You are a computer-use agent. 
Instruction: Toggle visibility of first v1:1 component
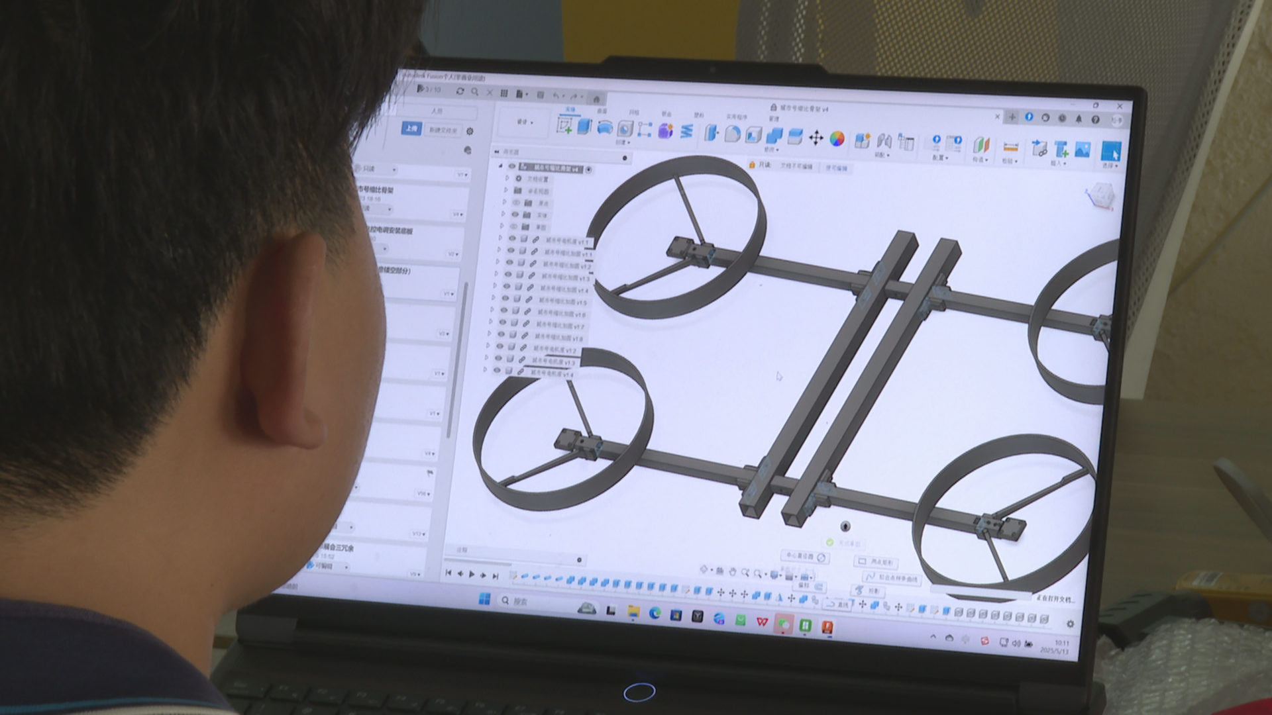tap(512, 239)
